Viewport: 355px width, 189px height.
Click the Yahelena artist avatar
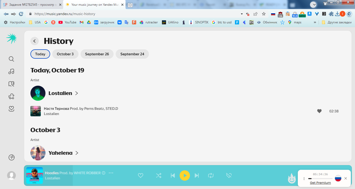[38, 153]
